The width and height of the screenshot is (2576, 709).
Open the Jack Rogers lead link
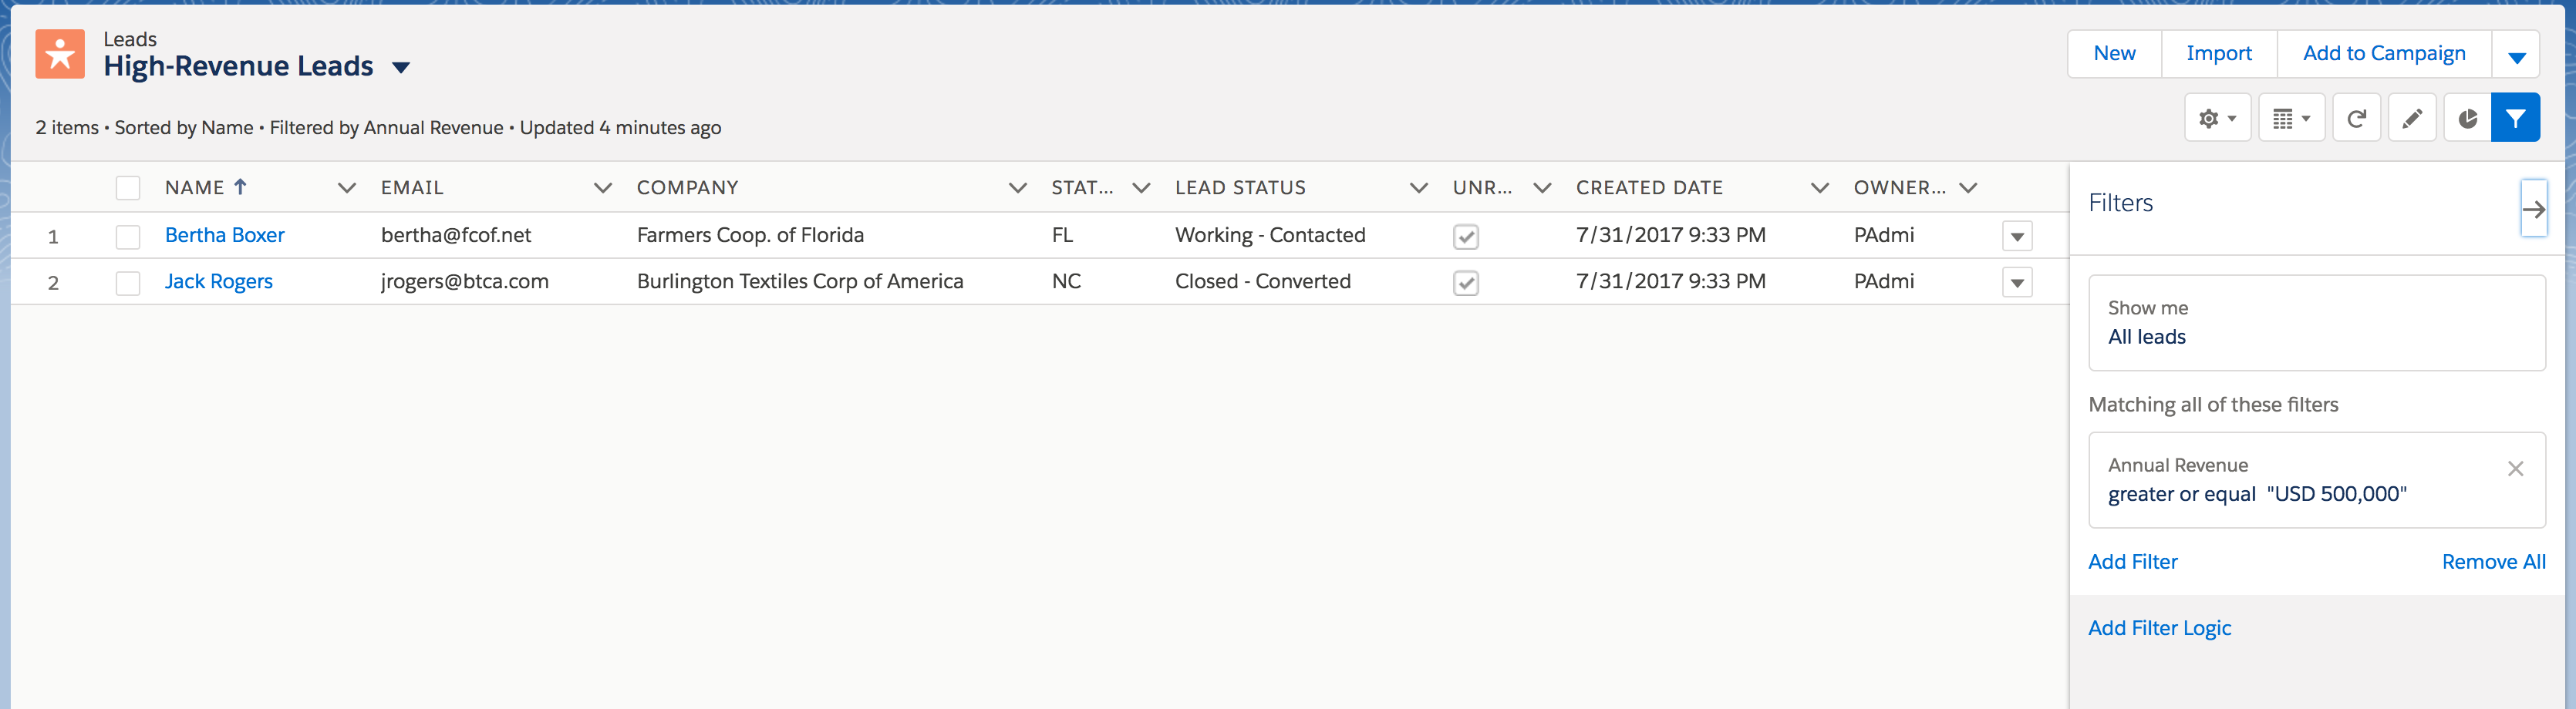tap(219, 281)
